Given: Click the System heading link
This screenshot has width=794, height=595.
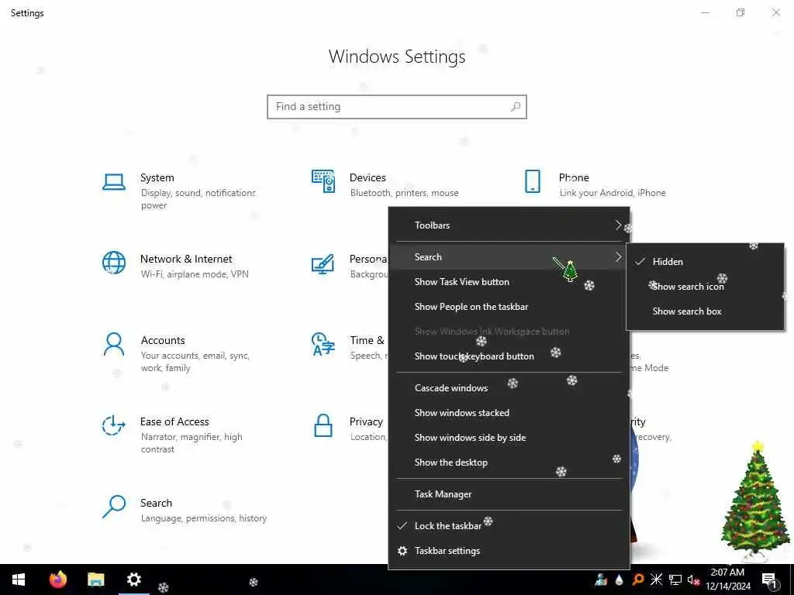Looking at the screenshot, I should (157, 177).
